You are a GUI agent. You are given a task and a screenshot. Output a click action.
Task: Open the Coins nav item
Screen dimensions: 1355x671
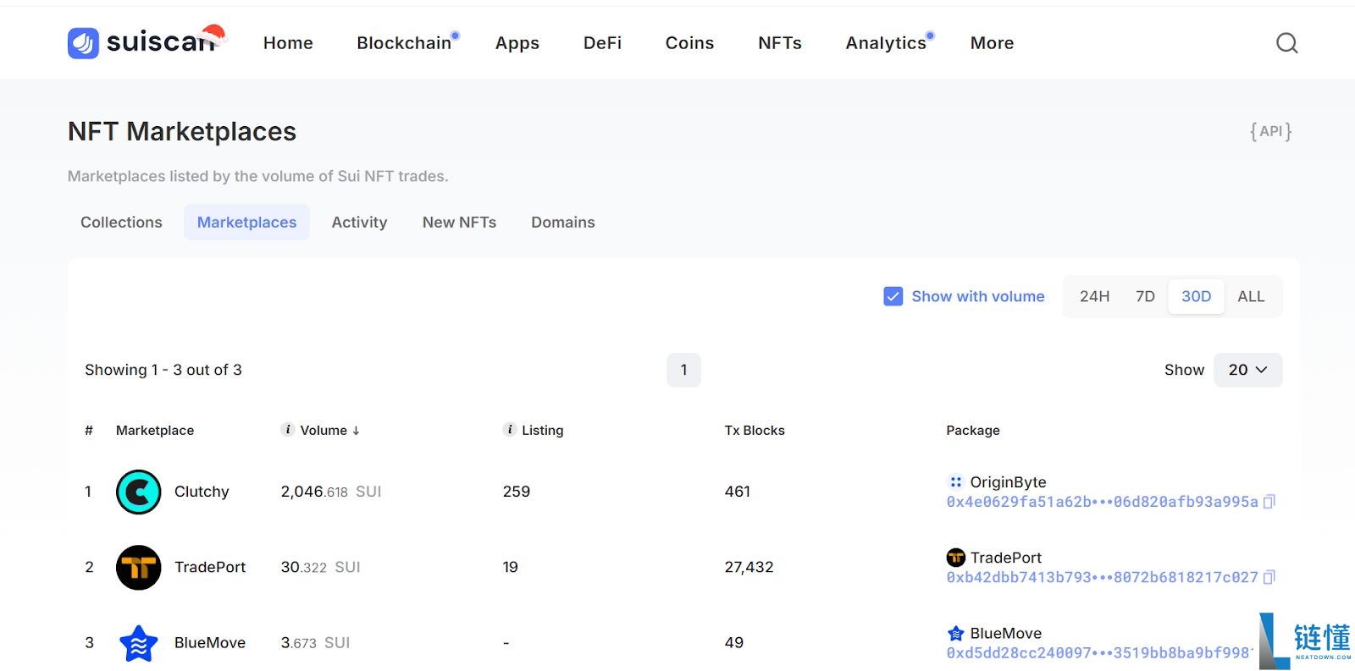[x=689, y=43]
